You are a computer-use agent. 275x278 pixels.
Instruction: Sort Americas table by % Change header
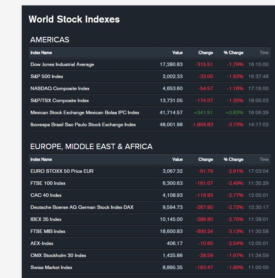click(x=233, y=53)
